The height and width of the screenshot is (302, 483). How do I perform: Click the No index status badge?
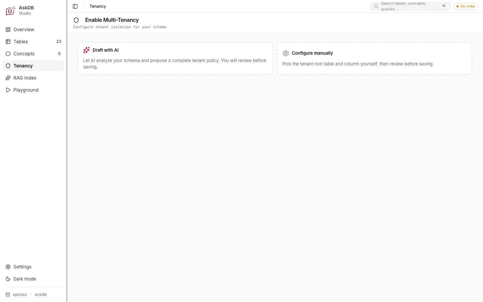click(466, 6)
